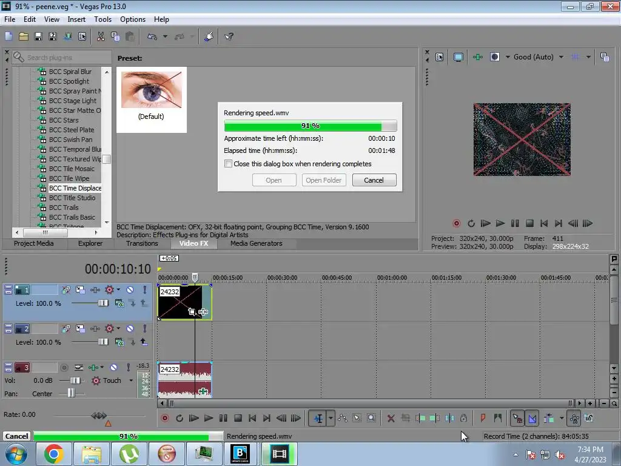This screenshot has height=466, width=621.
Task: Click Cancel in the status bar
Action: (x=16, y=436)
